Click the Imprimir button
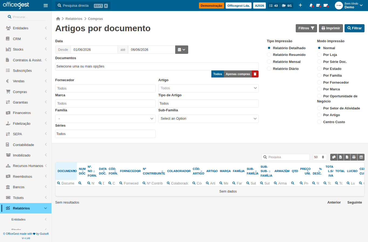The image size is (368, 242). coord(331,28)
